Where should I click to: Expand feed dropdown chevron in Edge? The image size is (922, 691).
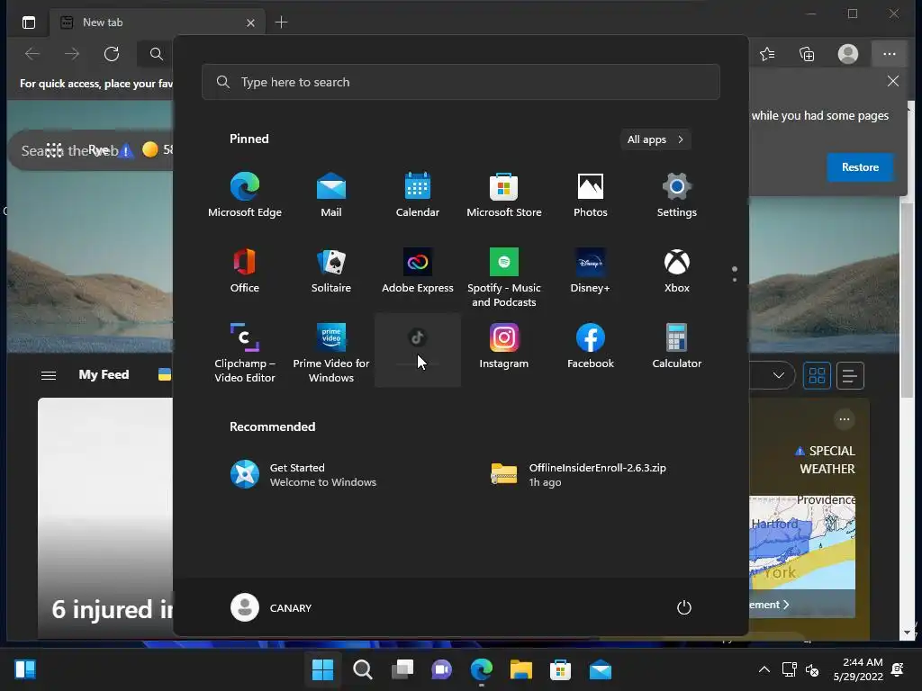tap(779, 375)
